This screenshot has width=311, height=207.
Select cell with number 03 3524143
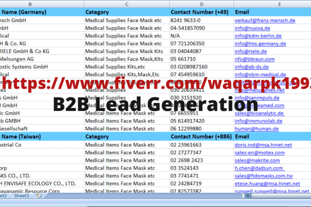pyautogui.click(x=202, y=168)
